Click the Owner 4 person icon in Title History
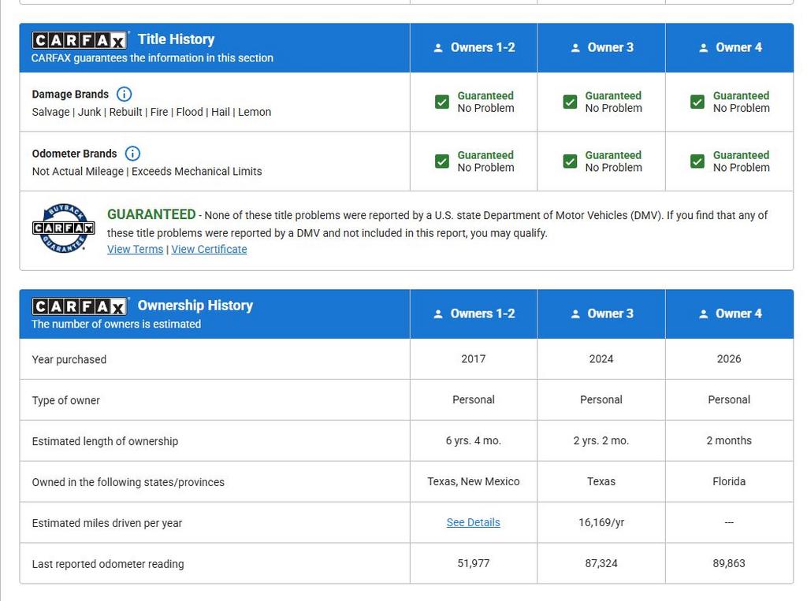This screenshot has height=601, width=807. [704, 48]
